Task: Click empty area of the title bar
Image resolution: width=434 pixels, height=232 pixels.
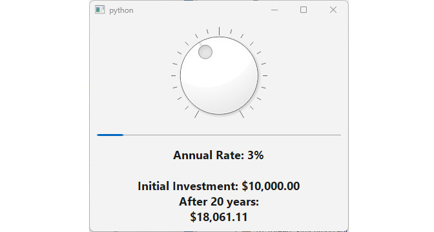Action: [x=200, y=10]
